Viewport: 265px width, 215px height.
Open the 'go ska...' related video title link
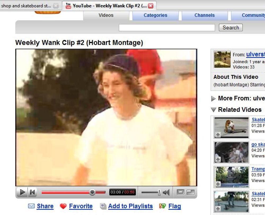click(258, 144)
